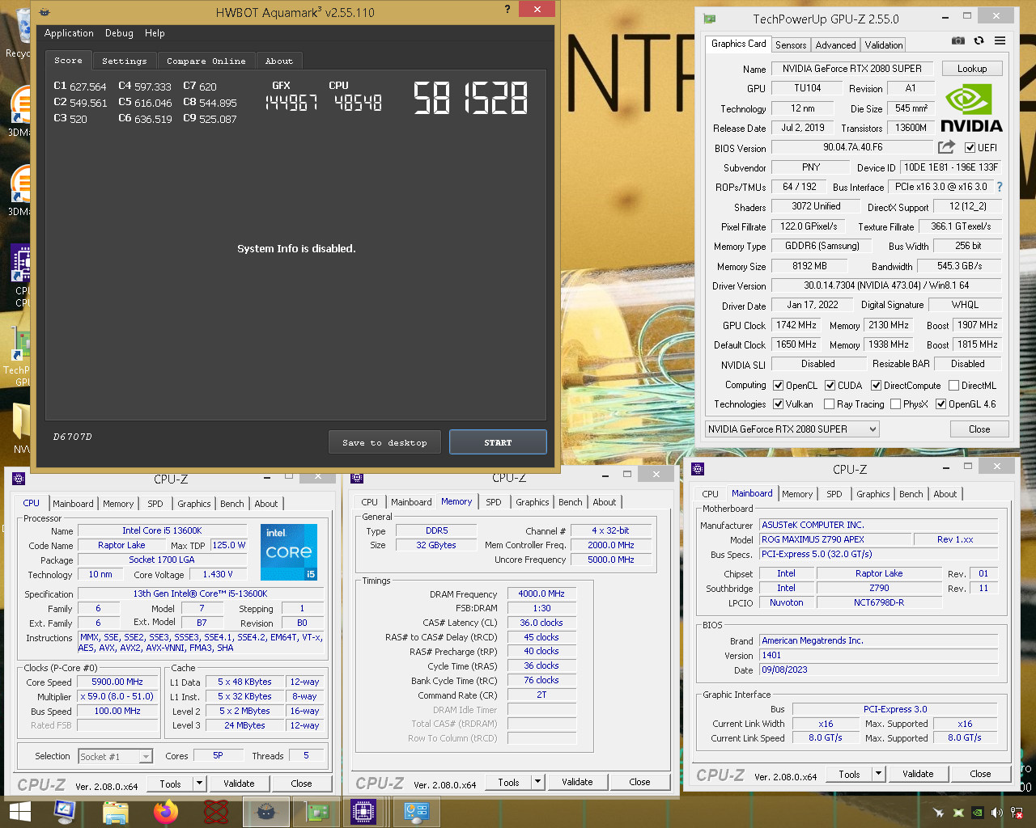Click the CPU-Z taskbar icon
Viewport: 1036px width, 828px height.
tap(363, 812)
